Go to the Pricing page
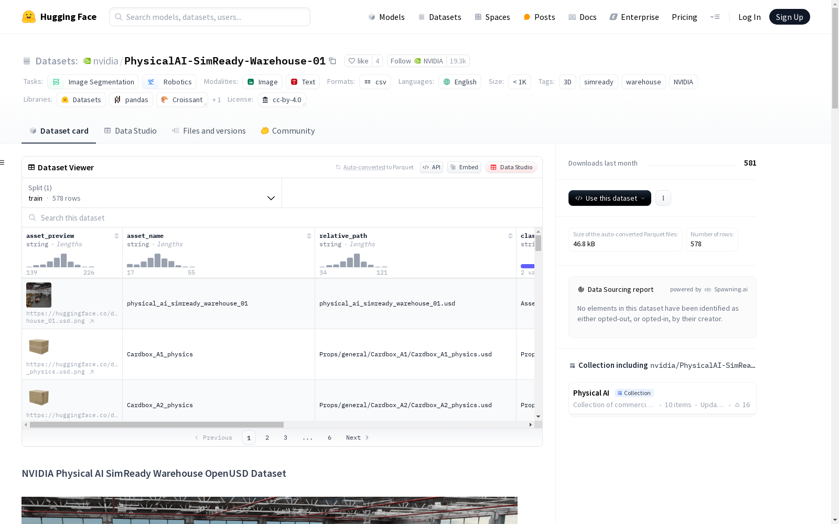Screen dimensions: 839x524 click(x=684, y=17)
